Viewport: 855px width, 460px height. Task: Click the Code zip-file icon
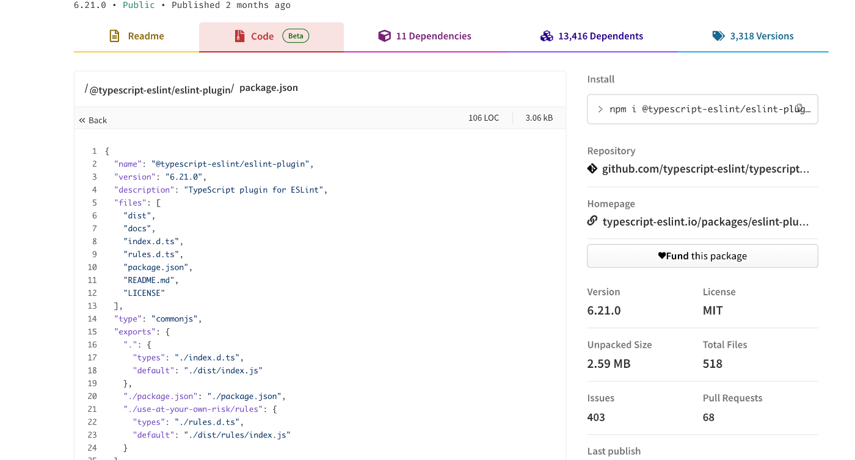click(x=239, y=36)
